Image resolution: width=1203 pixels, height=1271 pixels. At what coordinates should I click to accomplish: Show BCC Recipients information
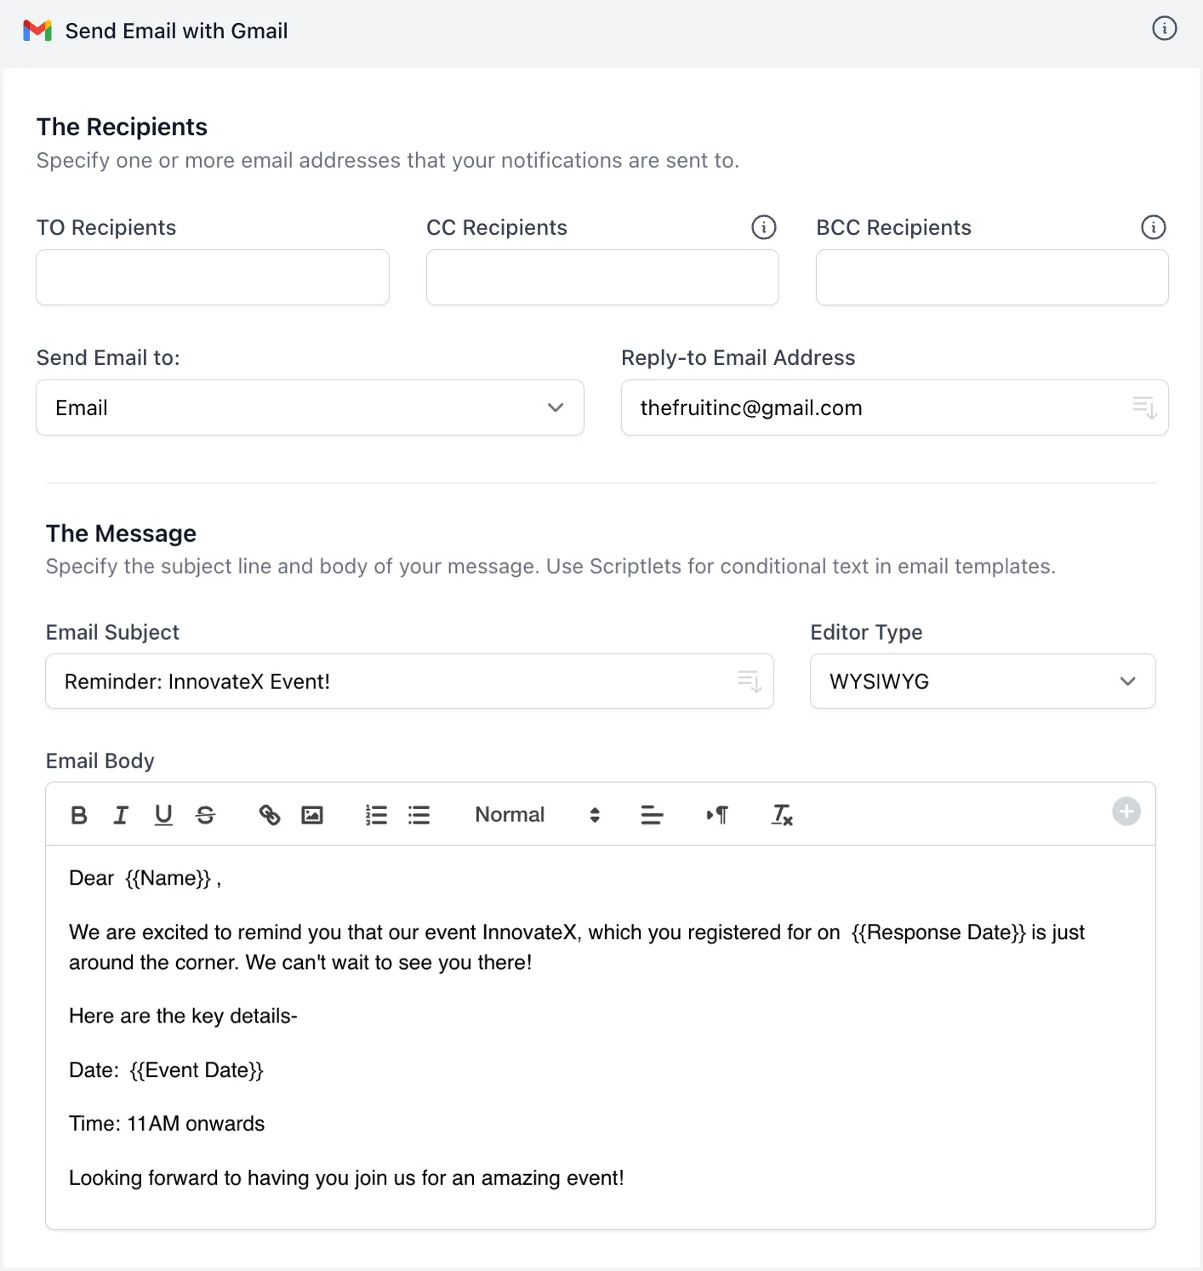click(x=1153, y=227)
